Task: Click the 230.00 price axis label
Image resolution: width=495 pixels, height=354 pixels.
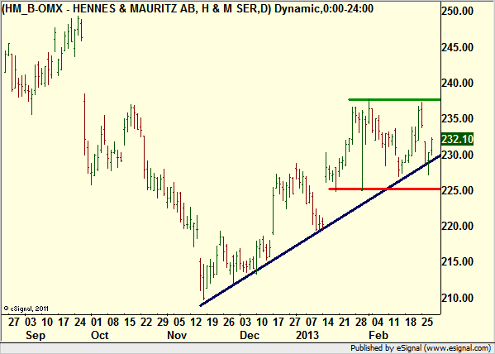Action: point(458,155)
